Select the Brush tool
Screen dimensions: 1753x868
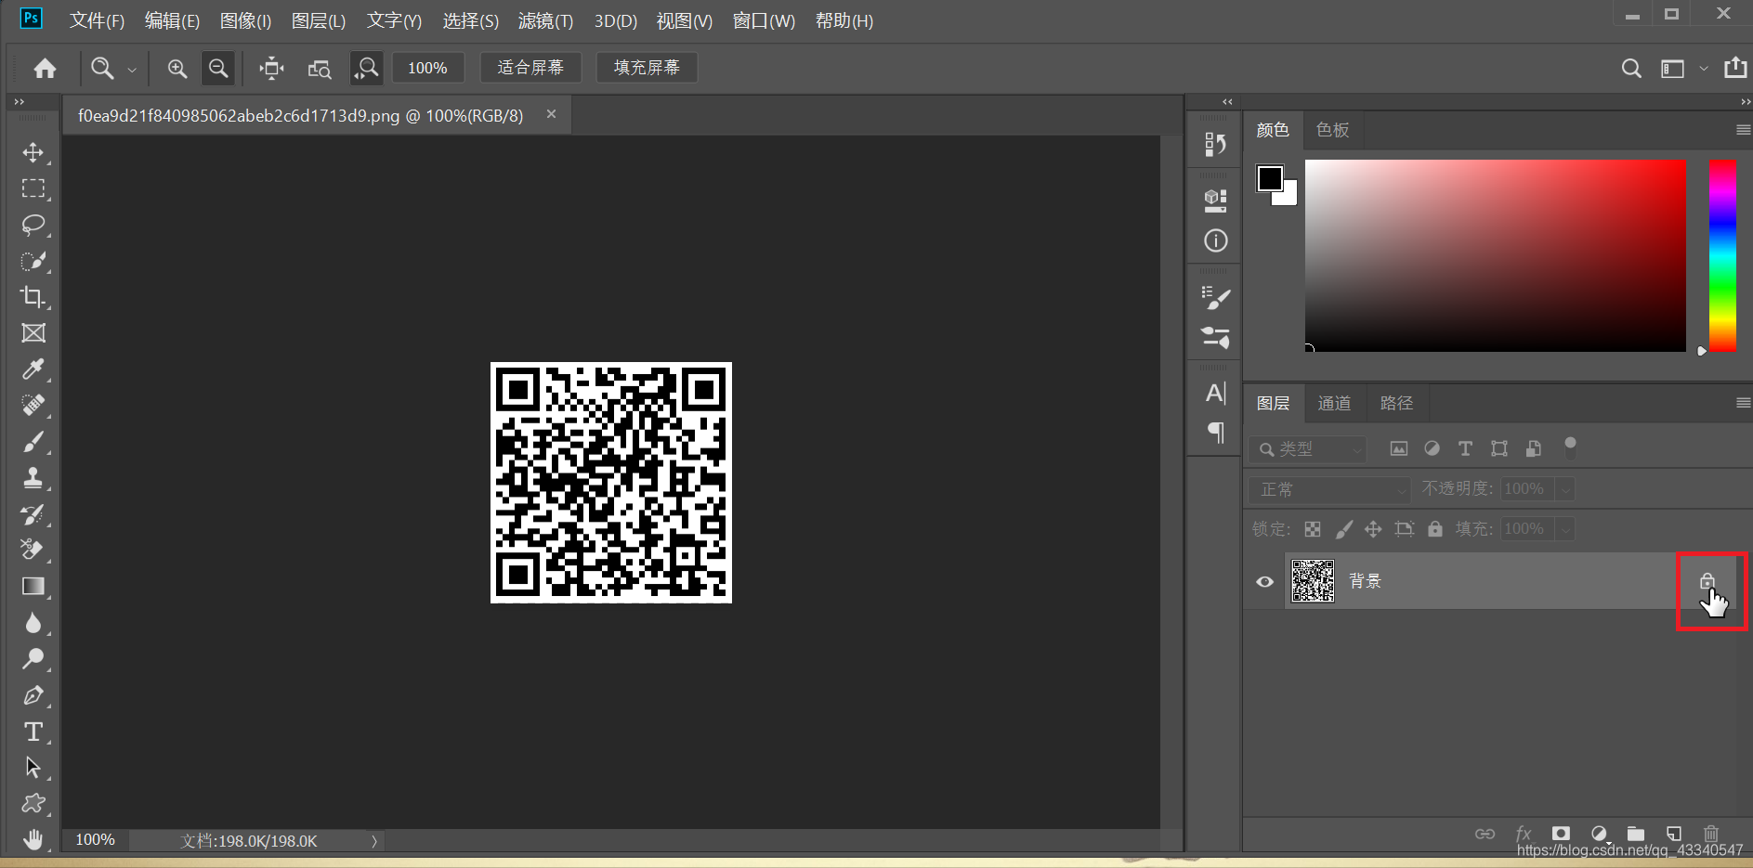pos(33,442)
